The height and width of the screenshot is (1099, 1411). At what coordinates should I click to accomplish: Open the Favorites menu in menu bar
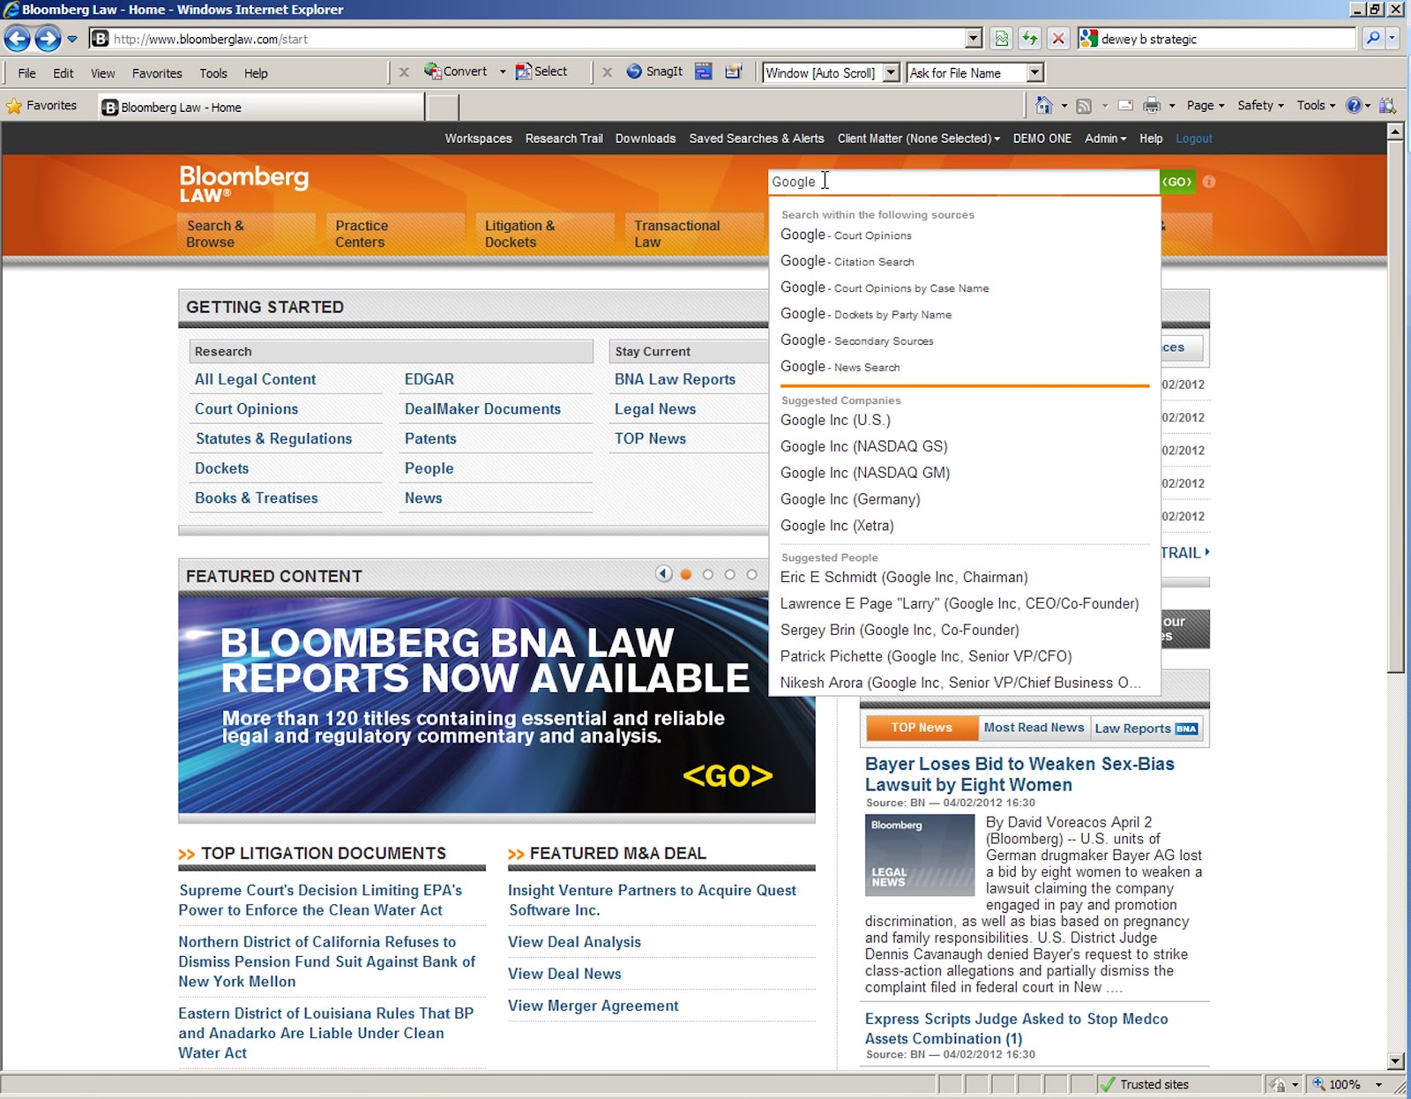pos(157,73)
